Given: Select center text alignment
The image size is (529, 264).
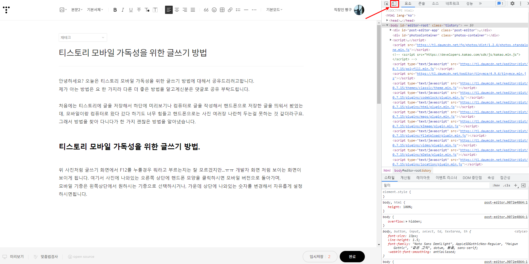Looking at the screenshot, I should 177,10.
